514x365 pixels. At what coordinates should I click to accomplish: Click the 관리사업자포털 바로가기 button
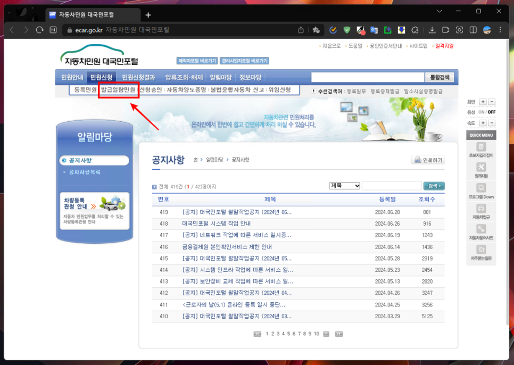[x=245, y=61]
